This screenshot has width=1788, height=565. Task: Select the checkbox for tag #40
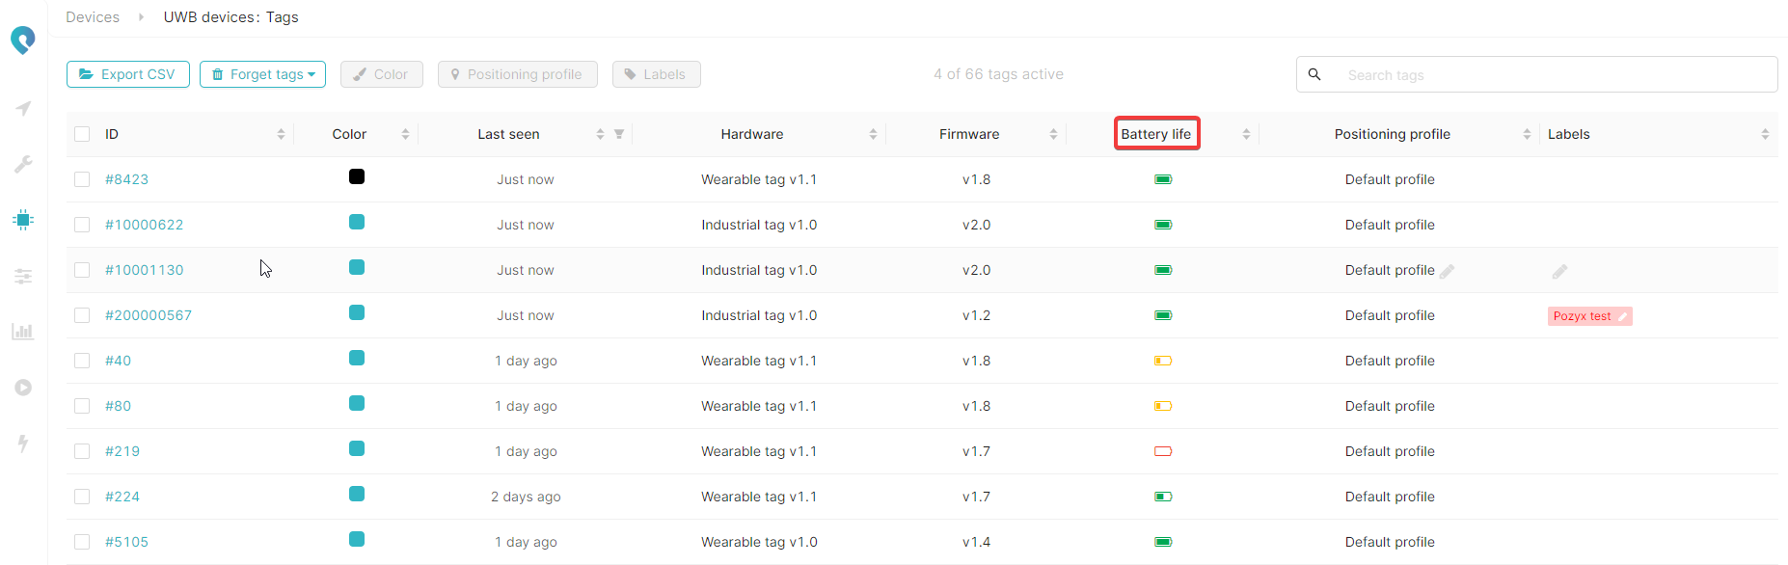[82, 361]
